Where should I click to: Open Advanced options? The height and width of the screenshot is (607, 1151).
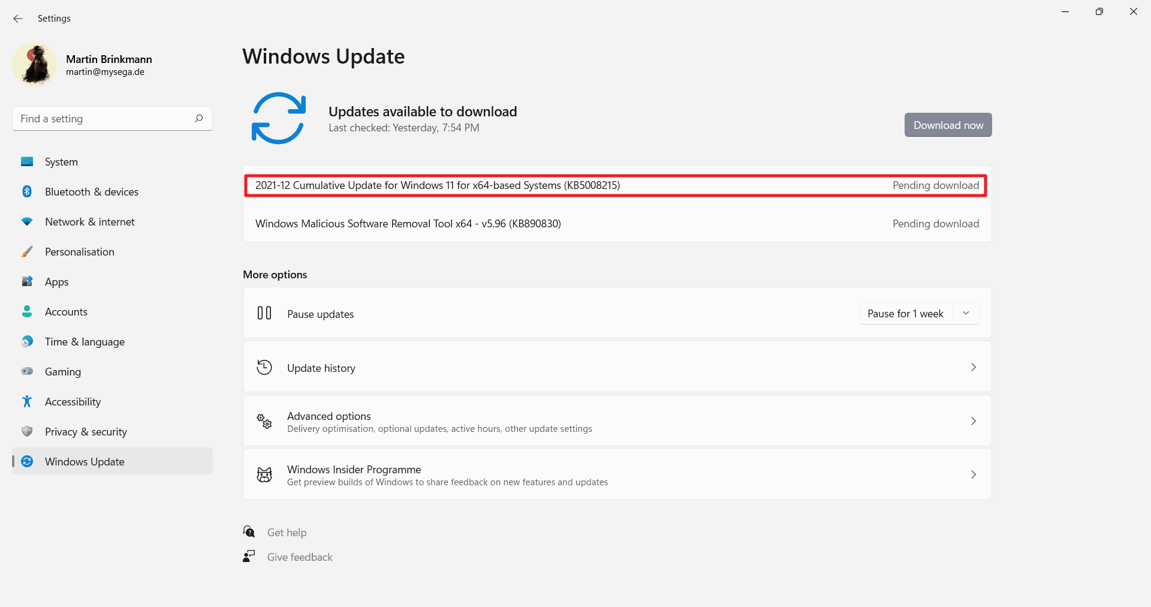click(617, 420)
